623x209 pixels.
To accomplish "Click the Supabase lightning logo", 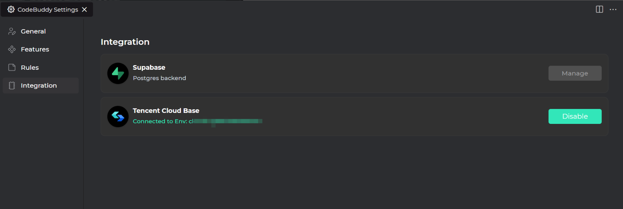I will (117, 73).
